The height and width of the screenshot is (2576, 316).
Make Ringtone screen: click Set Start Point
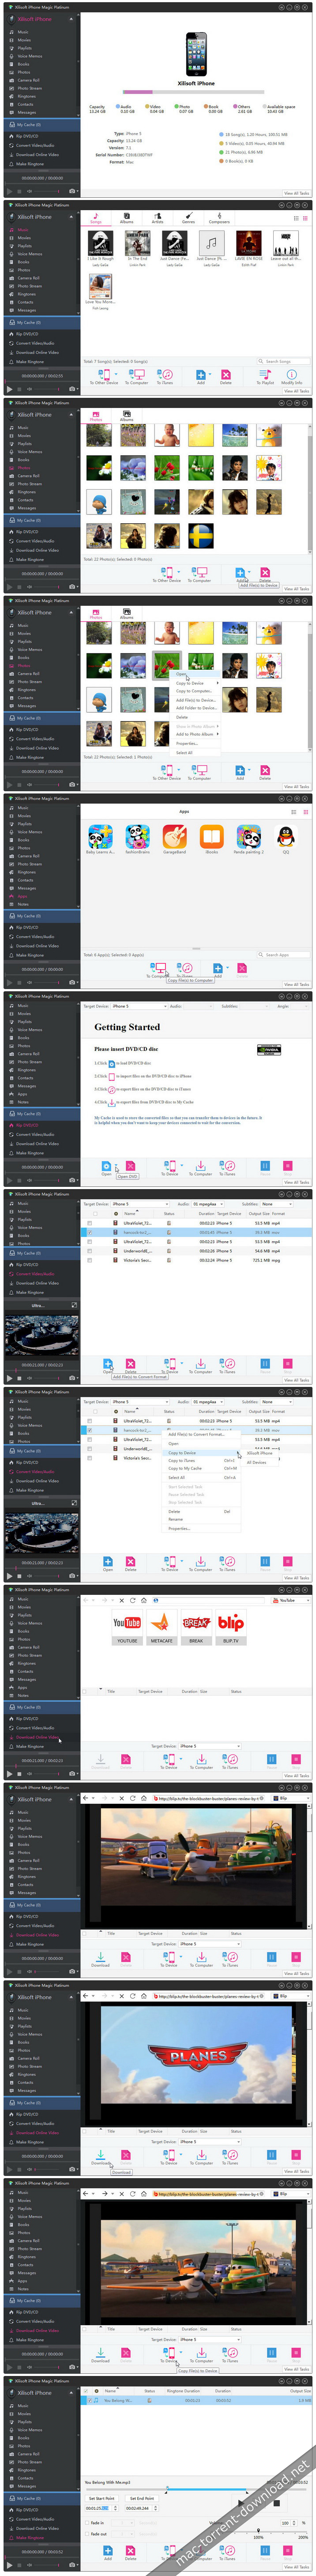click(x=101, y=2498)
